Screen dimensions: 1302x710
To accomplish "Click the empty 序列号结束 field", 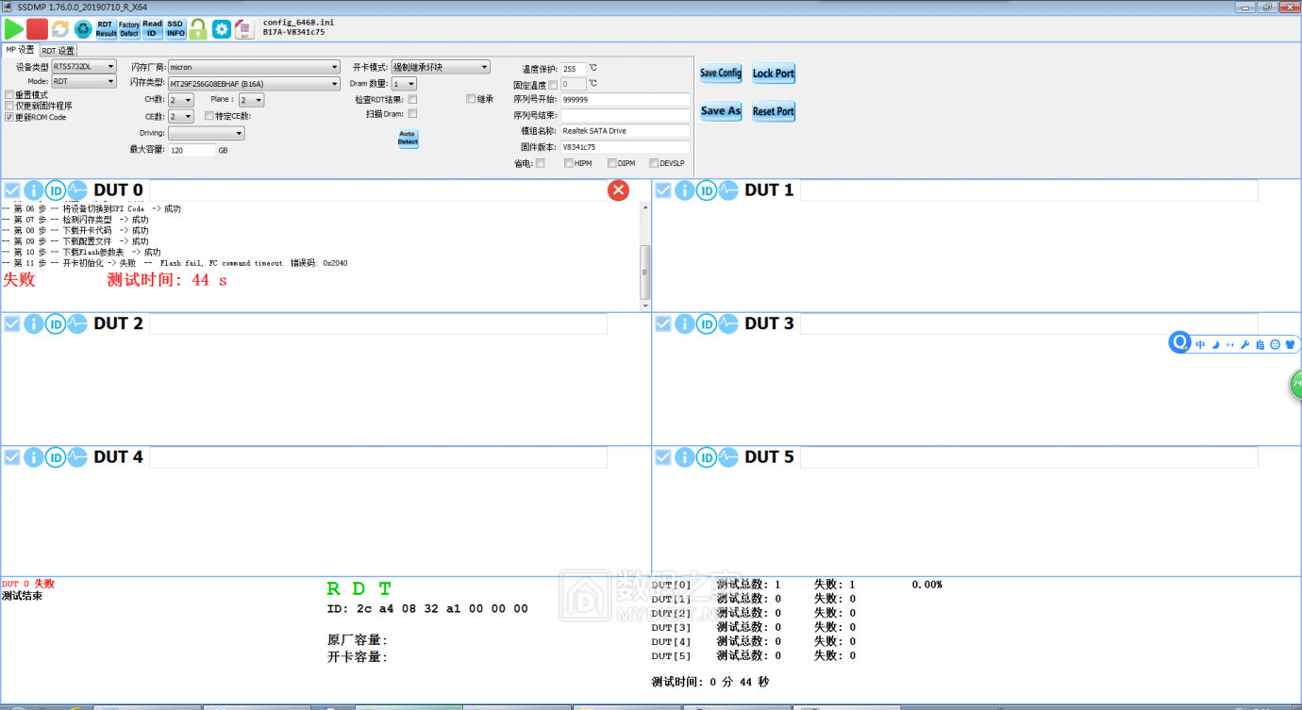I will point(625,115).
